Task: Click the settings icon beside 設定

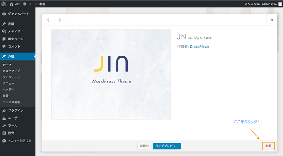Action: point(4,133)
